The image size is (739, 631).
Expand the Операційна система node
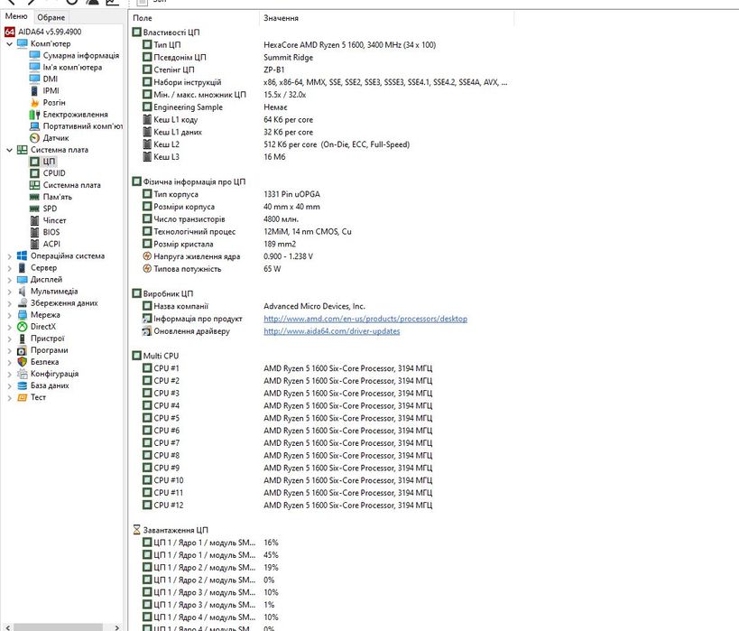pos(9,256)
